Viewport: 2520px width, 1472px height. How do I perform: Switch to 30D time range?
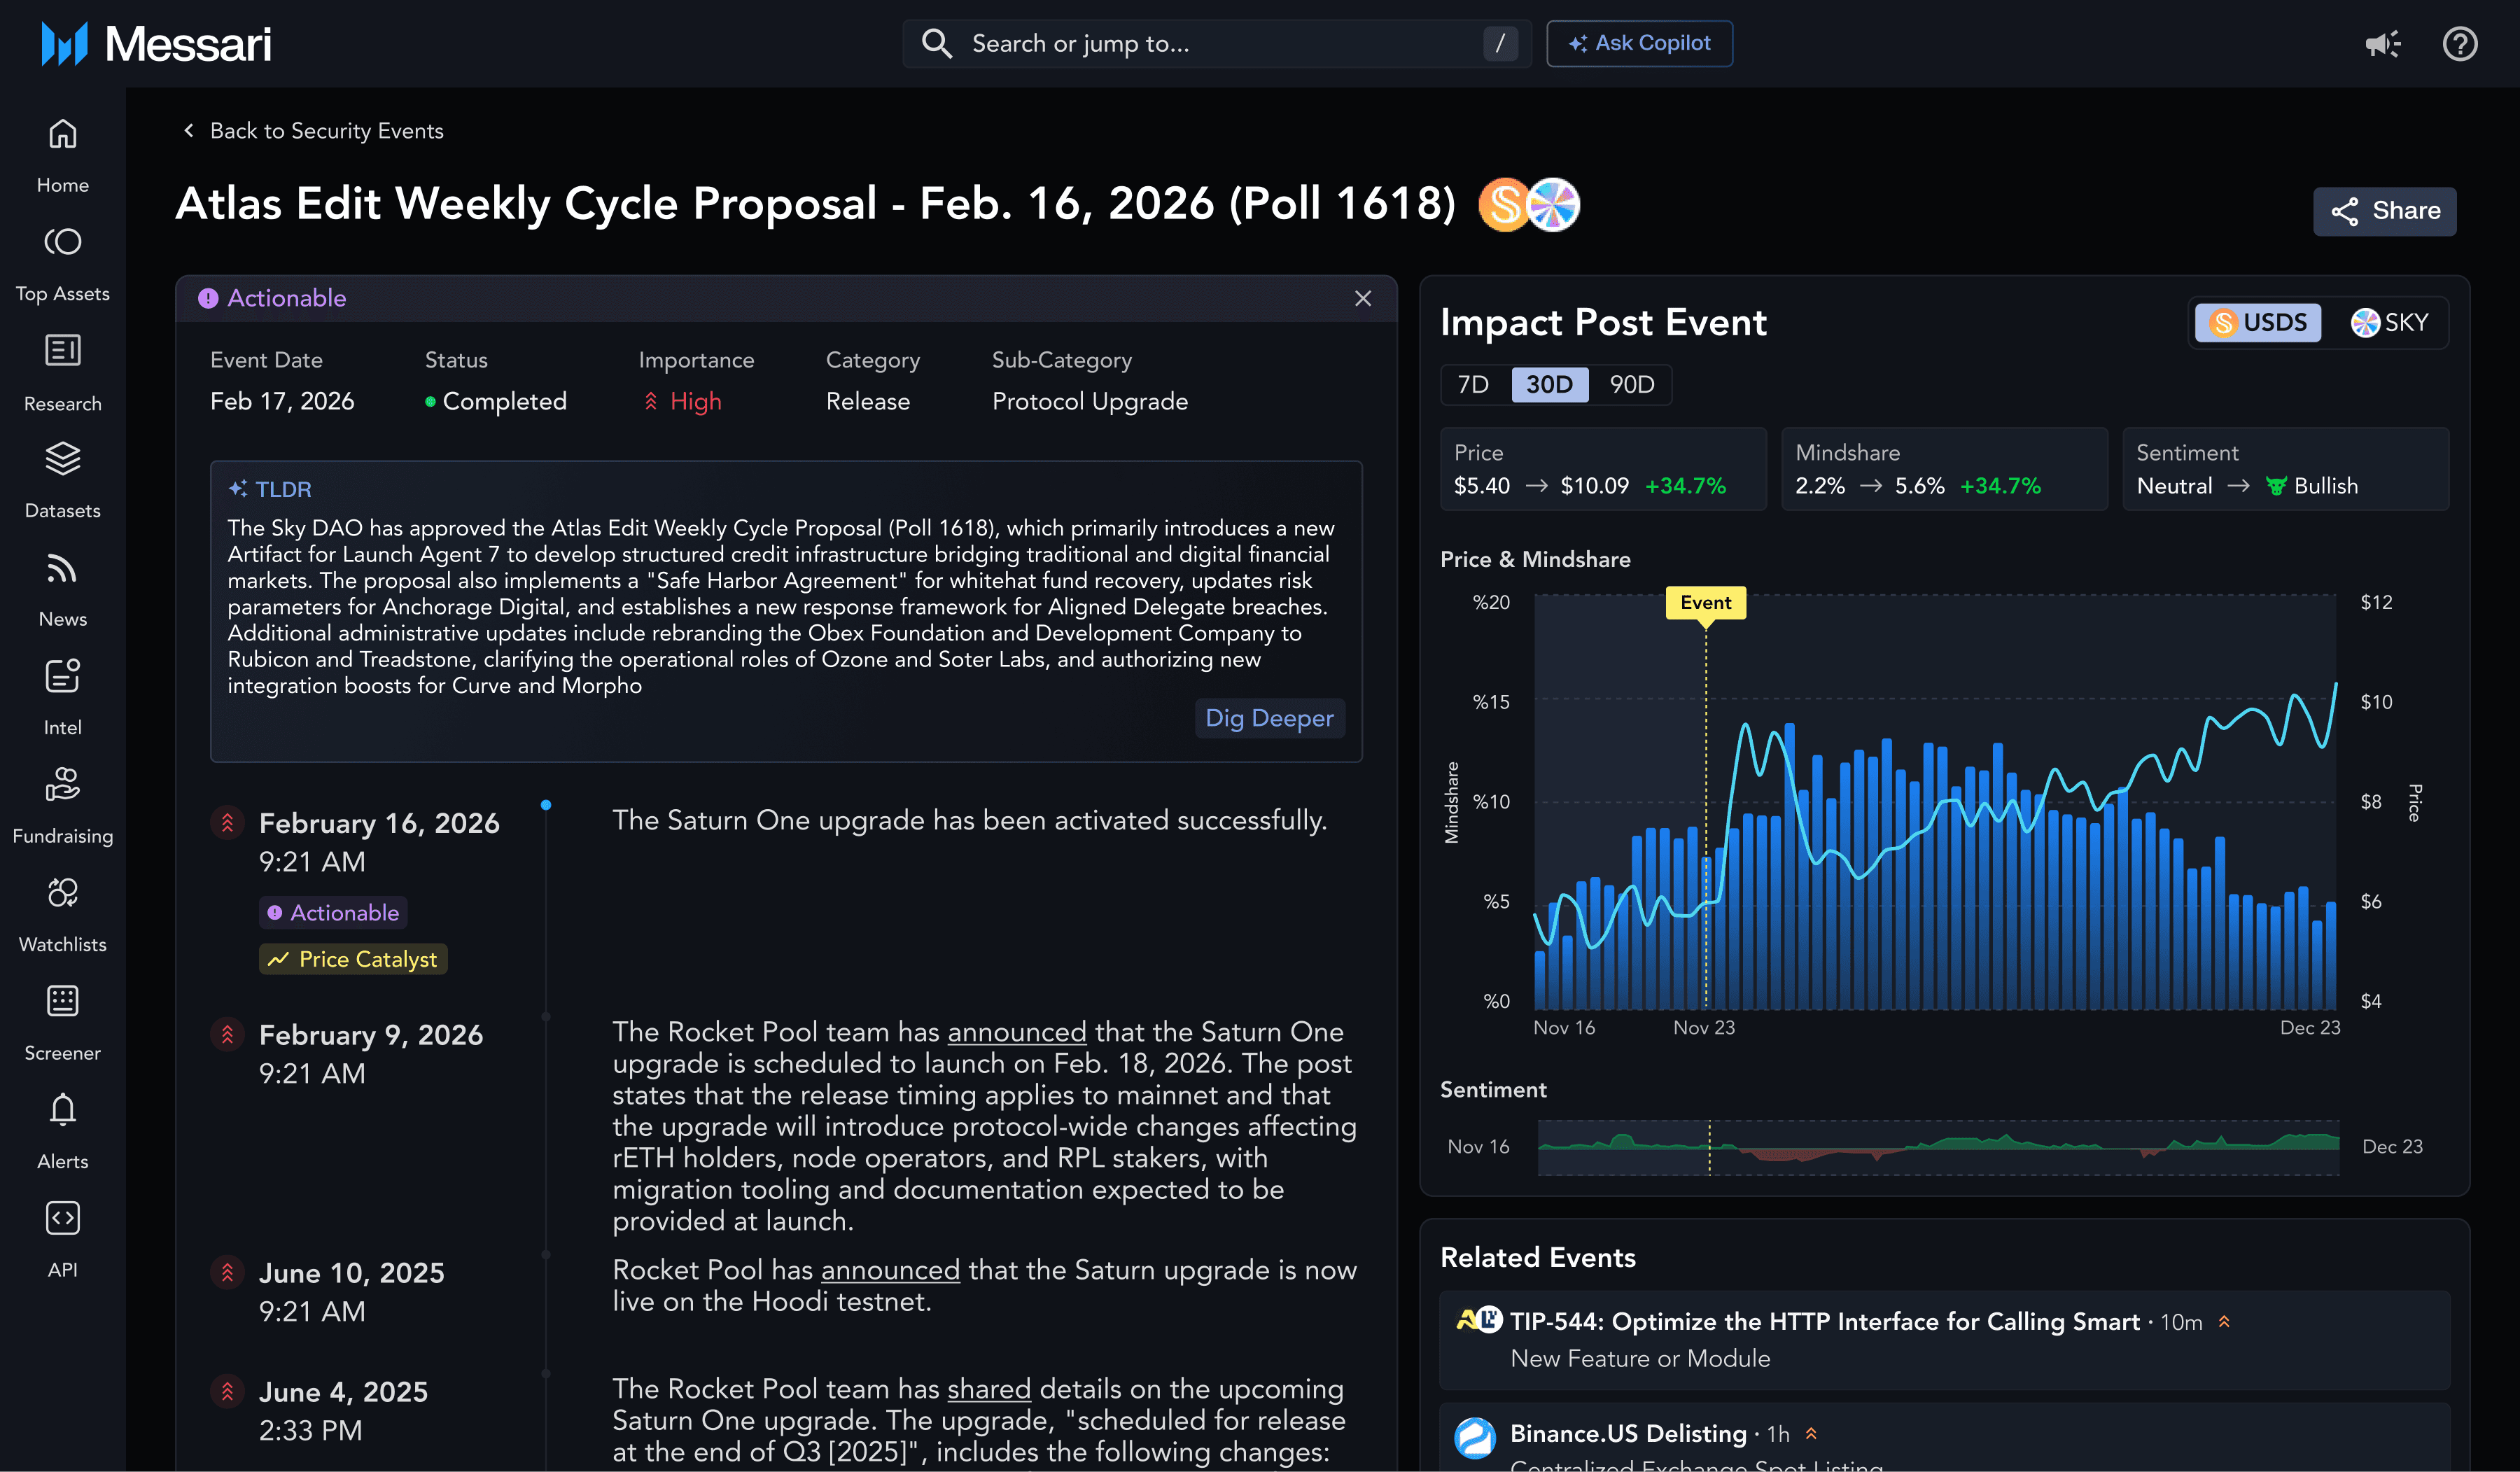point(1549,384)
